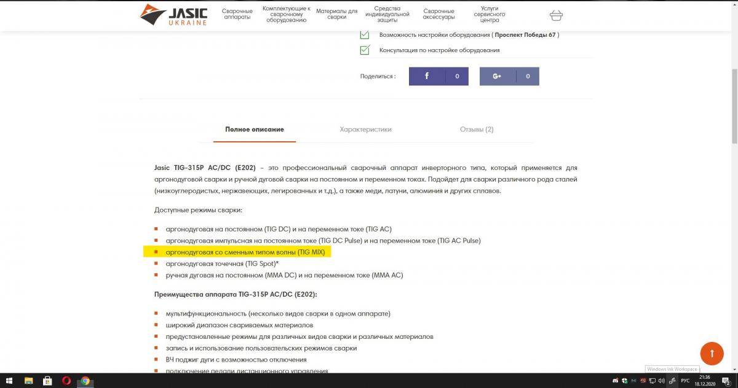Expand "Комплектующие к сварочному оборудованию" menu
The width and height of the screenshot is (738, 388).
(x=286, y=14)
